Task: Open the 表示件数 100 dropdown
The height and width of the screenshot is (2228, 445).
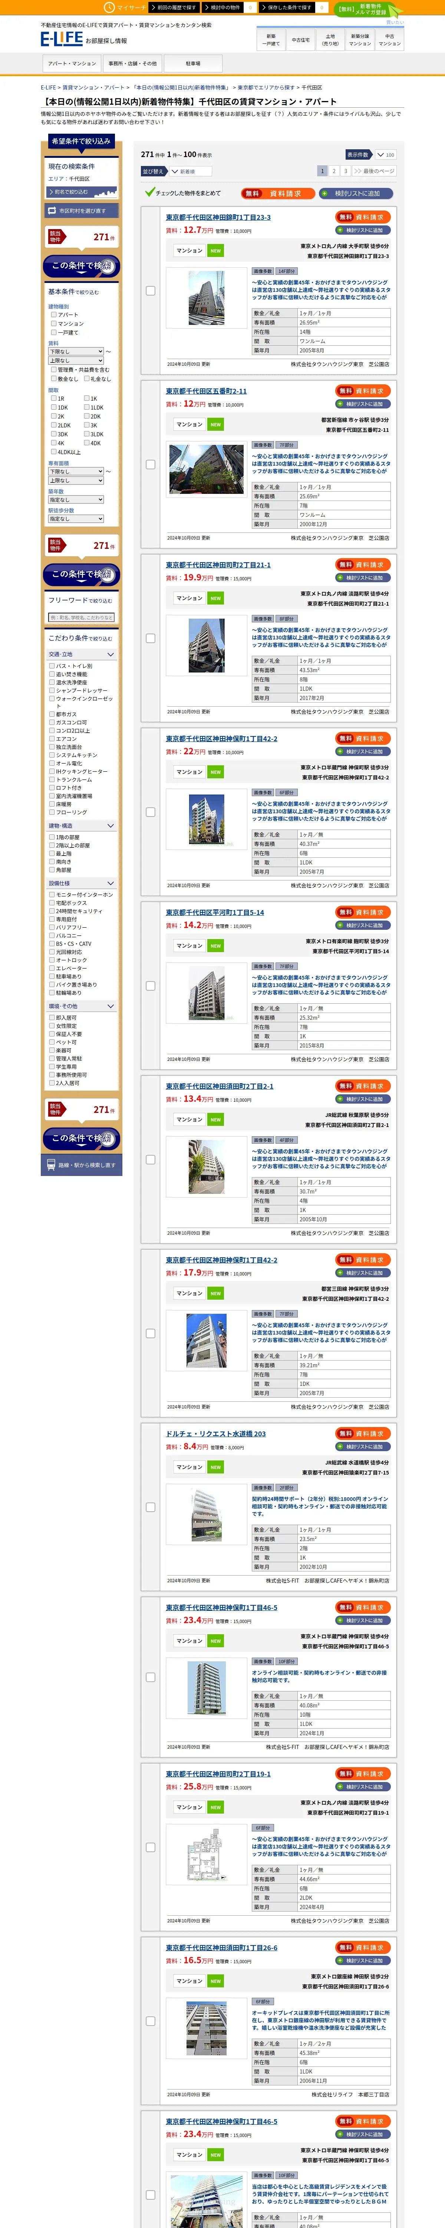Action: point(387,155)
